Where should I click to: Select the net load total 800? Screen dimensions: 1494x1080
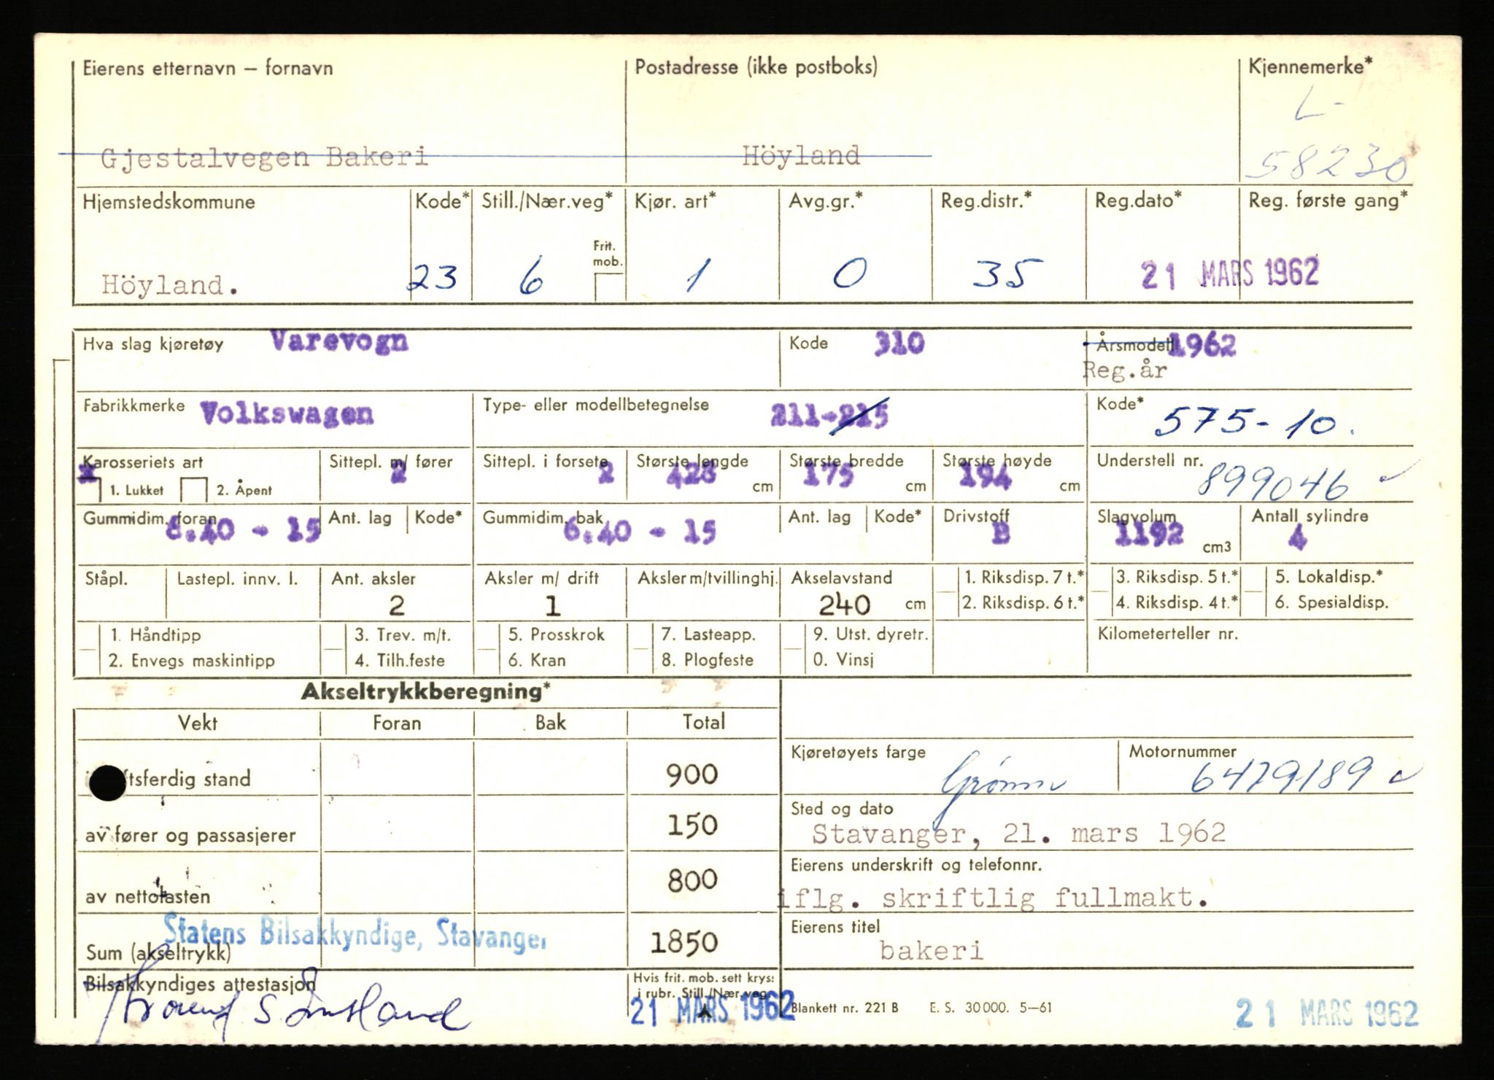(x=692, y=880)
